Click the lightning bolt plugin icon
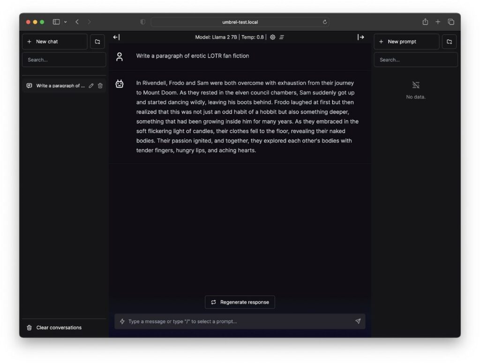Screen dimensions: 480x363 point(122,321)
